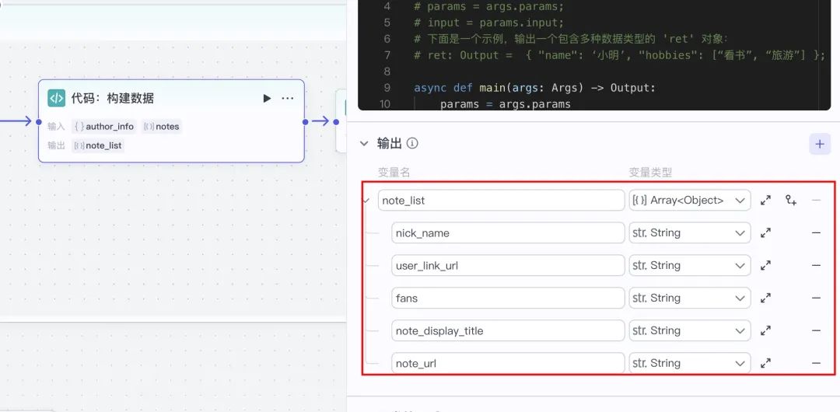Expand the note_list row editor icon
Image resolution: width=840 pixels, height=412 pixels.
coord(765,201)
